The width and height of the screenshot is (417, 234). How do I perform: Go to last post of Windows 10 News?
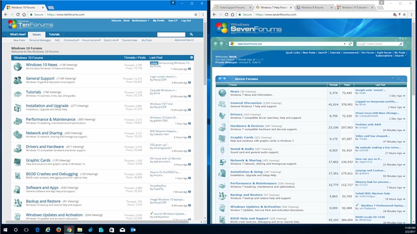190,69
